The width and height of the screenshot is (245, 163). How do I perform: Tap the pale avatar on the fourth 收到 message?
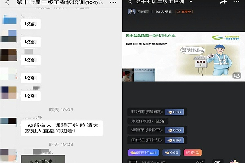tap(9, 74)
